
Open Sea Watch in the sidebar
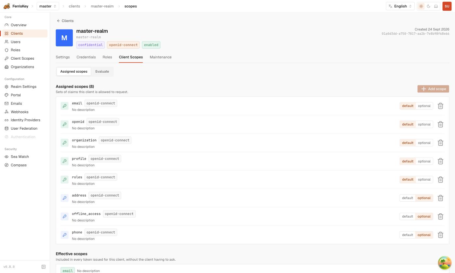(x=25, y=157)
